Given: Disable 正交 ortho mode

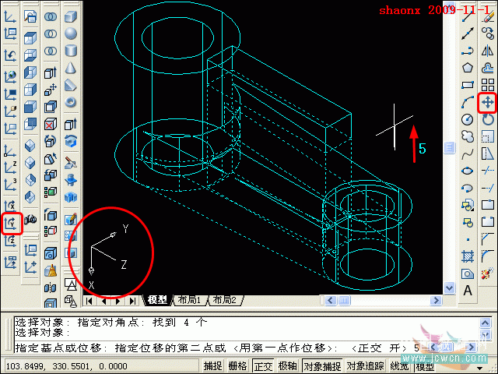Looking at the screenshot, I should point(263,366).
